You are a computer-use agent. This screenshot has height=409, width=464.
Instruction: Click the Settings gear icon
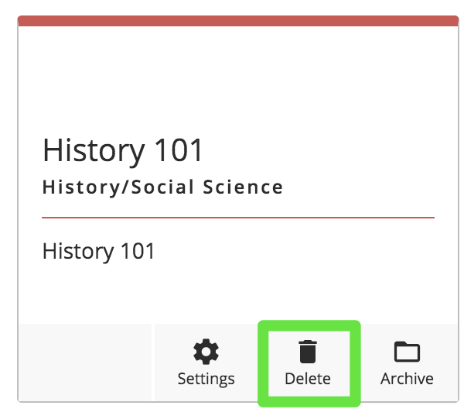(206, 352)
